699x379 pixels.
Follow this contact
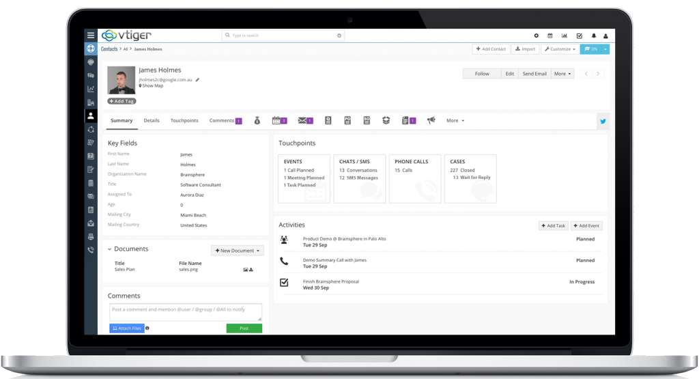(x=482, y=74)
